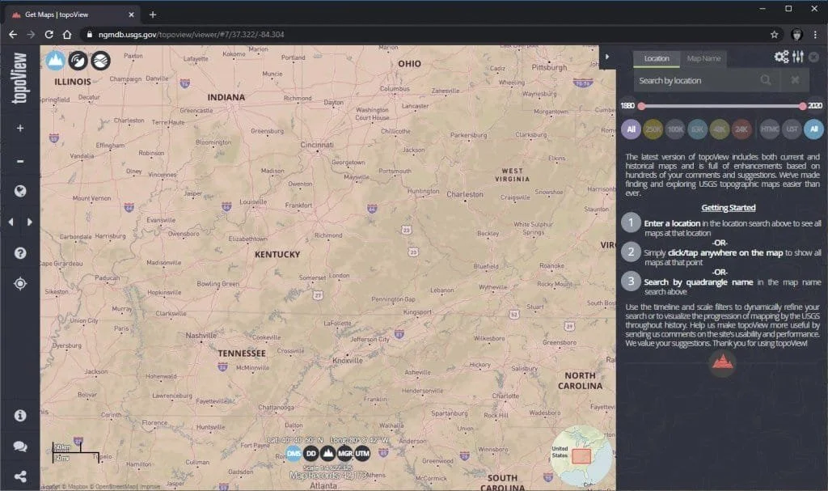Open the comments chat bubble icon
This screenshot has width=828, height=491.
point(20,447)
